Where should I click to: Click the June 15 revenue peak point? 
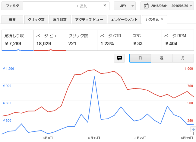94,77
